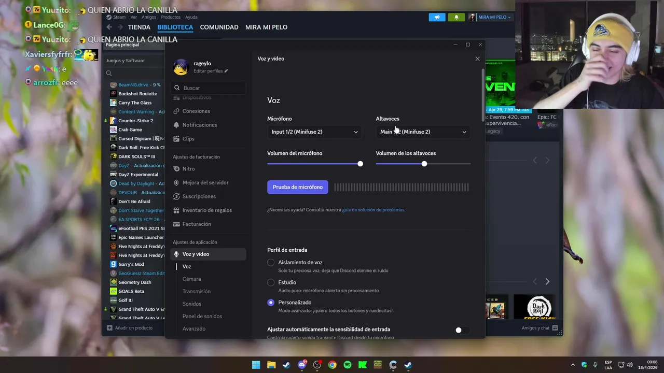The height and width of the screenshot is (373, 664).
Task: Select the Estudio input profile
Action: pyautogui.click(x=271, y=282)
